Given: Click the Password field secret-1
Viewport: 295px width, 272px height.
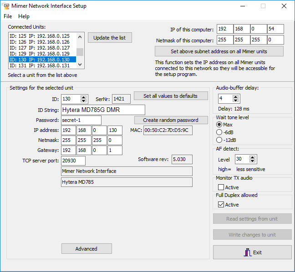Looking at the screenshot, I should click(x=81, y=120).
